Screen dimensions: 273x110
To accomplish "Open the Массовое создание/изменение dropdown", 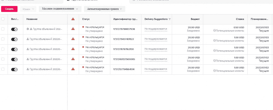I will click(x=60, y=9).
